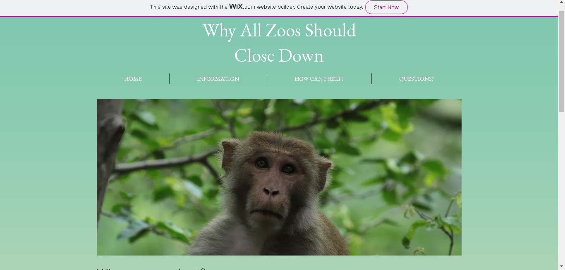Screen dimensions: 565x270
Task: Click scrollbar down arrow
Action: [561, 266]
